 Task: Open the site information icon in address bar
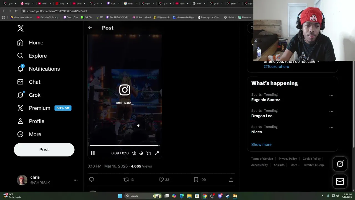(24, 11)
